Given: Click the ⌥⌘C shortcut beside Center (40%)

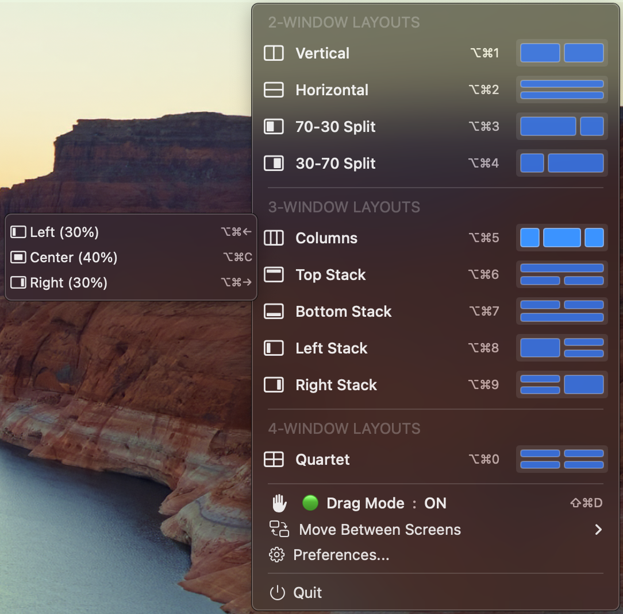Looking at the screenshot, I should [x=237, y=257].
